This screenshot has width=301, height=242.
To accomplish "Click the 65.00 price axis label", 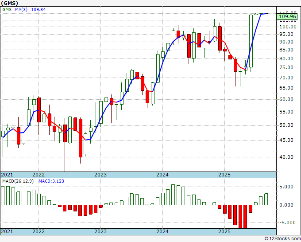I will pos(286,88).
